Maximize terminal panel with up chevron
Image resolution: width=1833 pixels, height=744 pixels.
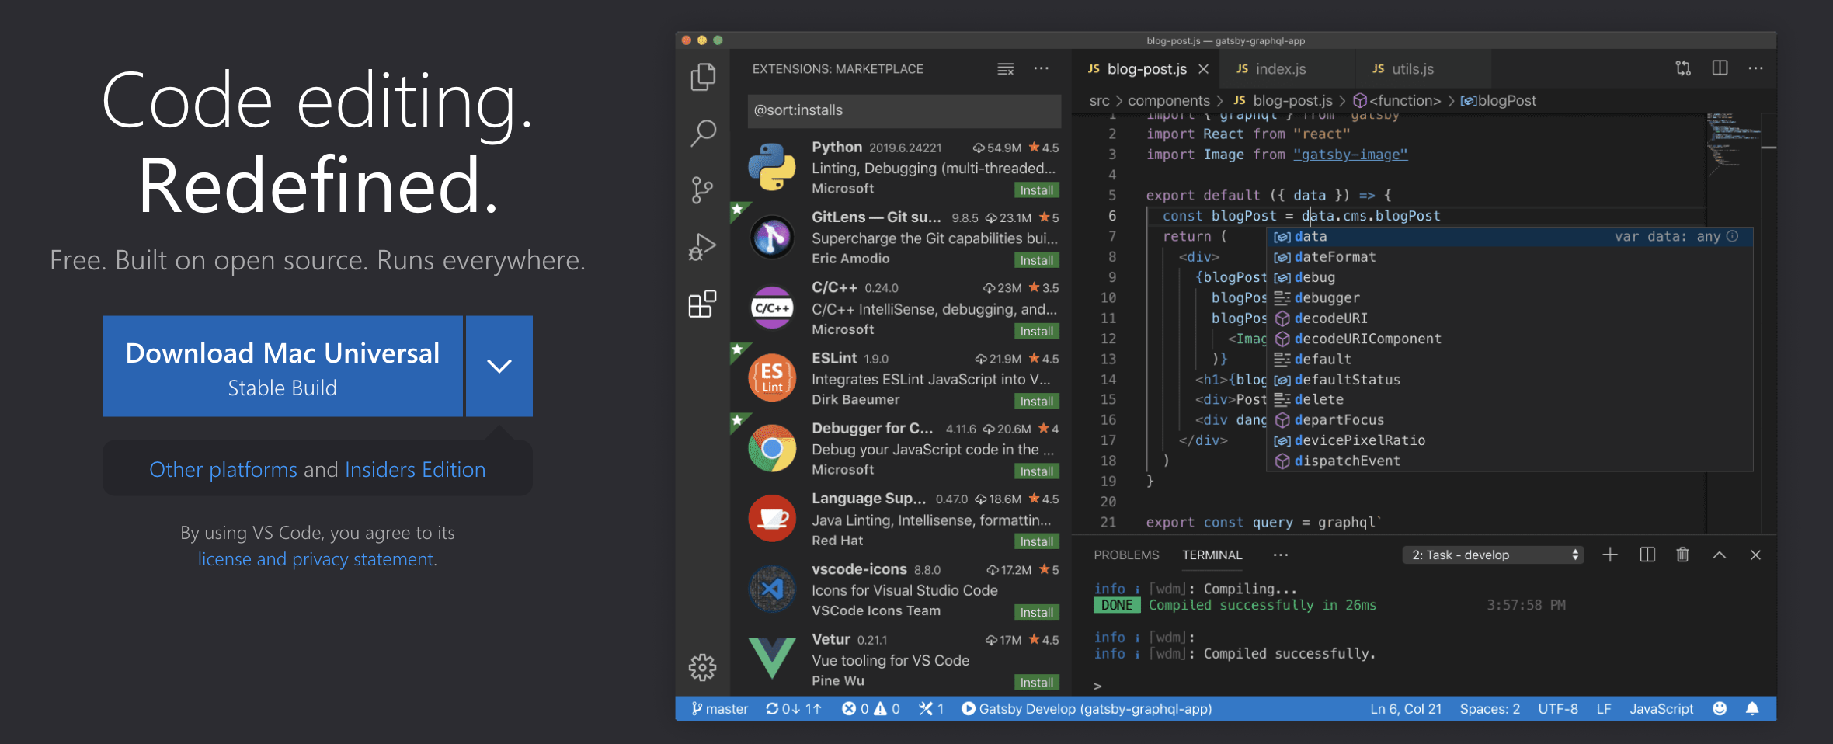[1720, 555]
